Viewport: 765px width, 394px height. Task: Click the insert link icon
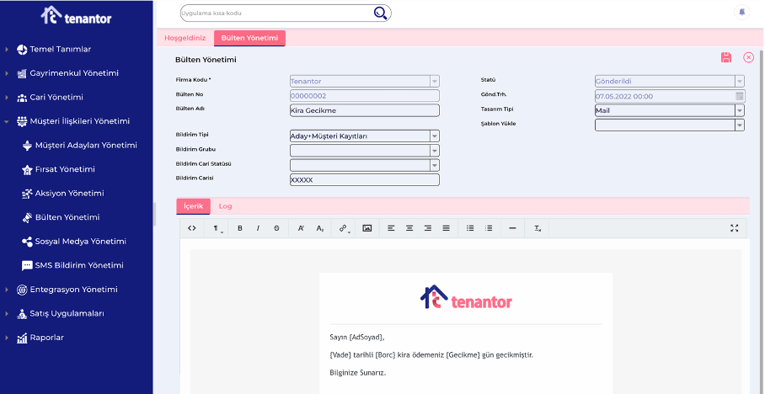tap(344, 228)
